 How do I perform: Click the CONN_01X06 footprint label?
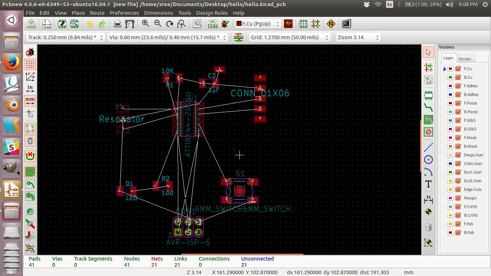click(x=260, y=93)
